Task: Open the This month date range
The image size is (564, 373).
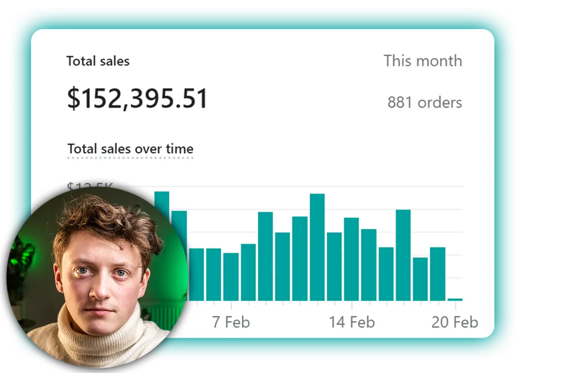Action: (423, 61)
